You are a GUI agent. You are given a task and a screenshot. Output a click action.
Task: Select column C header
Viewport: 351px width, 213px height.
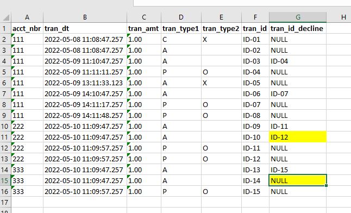144,17
